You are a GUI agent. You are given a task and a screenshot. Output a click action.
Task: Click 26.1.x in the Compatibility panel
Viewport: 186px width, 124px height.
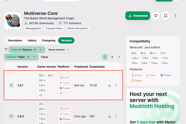coord(153,53)
